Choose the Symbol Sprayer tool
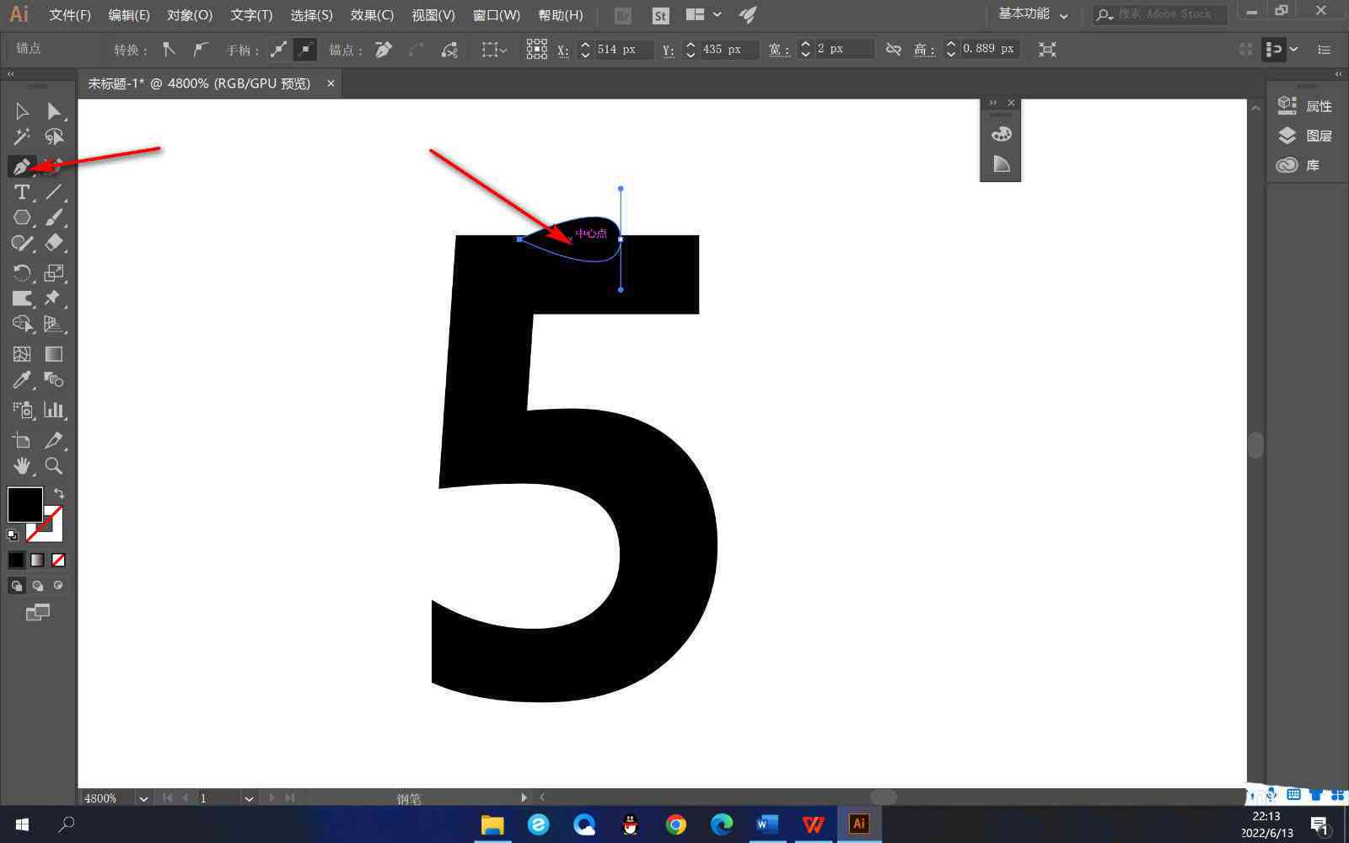1349x843 pixels. tap(22, 411)
